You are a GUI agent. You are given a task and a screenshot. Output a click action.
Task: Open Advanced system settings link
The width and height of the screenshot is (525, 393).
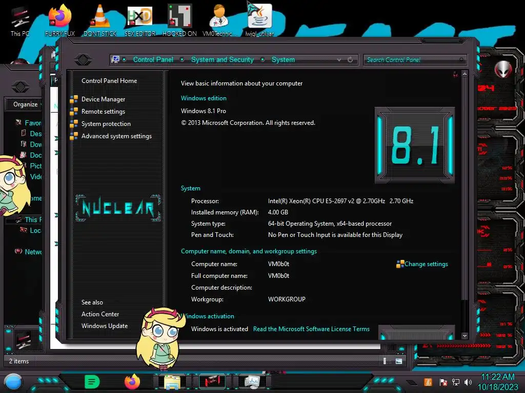coord(116,136)
